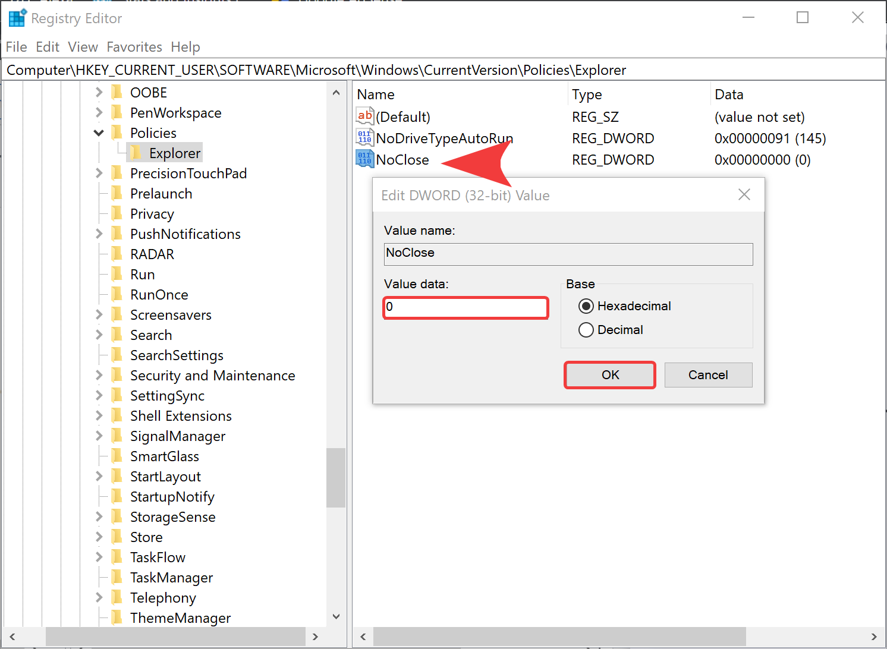This screenshot has height=649, width=887.
Task: Expand the PenWorkspace tree node
Action: point(99,112)
